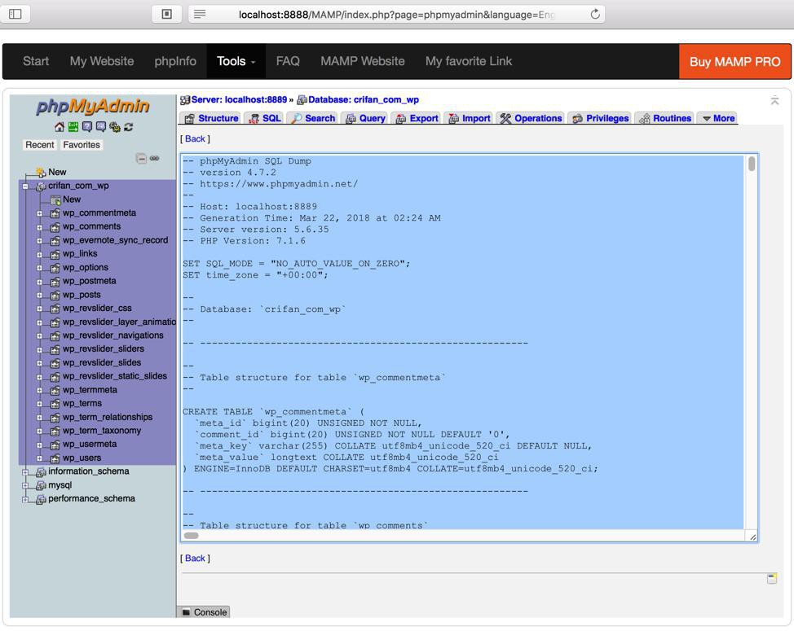Screen dimensions: 794x631
Task: Expand the wp_commentmeta table node
Action: (x=39, y=214)
